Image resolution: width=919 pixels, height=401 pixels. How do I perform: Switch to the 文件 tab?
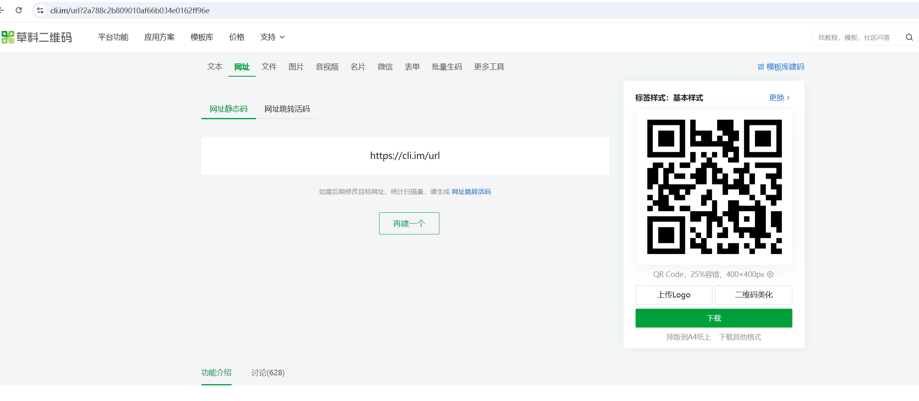tap(269, 67)
